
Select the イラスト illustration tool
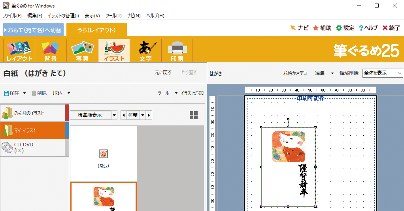pos(114,50)
